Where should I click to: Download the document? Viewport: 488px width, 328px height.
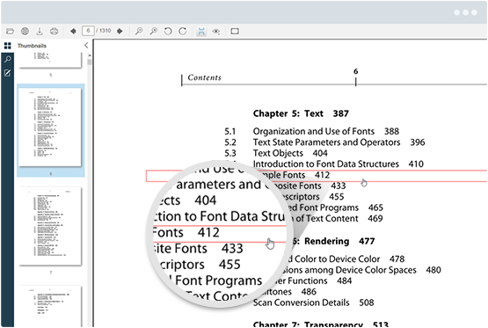coord(40,31)
